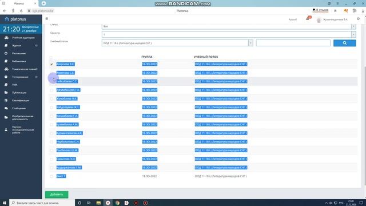The image size is (366, 206).
Task: Check the box for ДЖУМАБАЕВА Г.Ж.
Action: [x=51, y=90]
